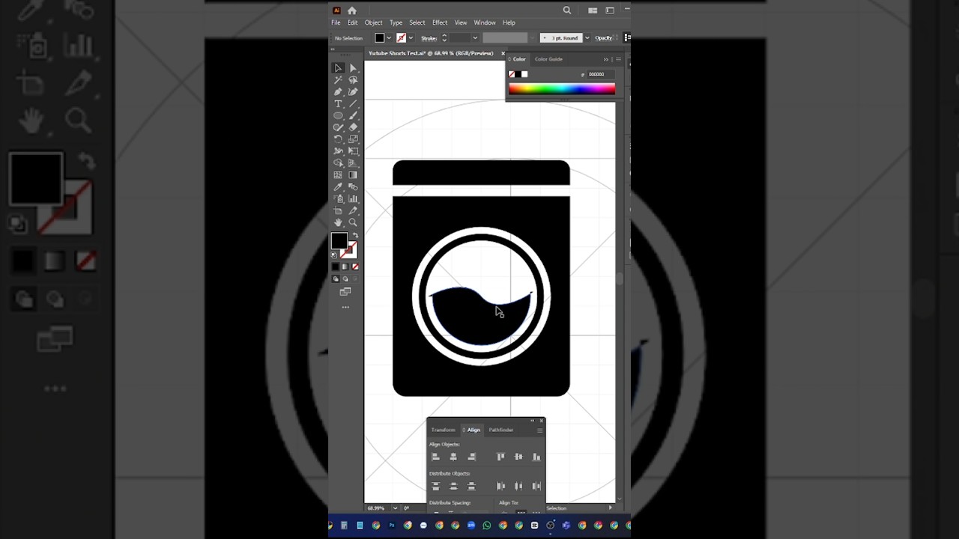959x539 pixels.
Task: Select the Zoom tool
Action: 353,222
